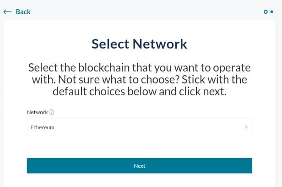
Task: Click the word Ethereum in the selector
Action: coord(43,127)
